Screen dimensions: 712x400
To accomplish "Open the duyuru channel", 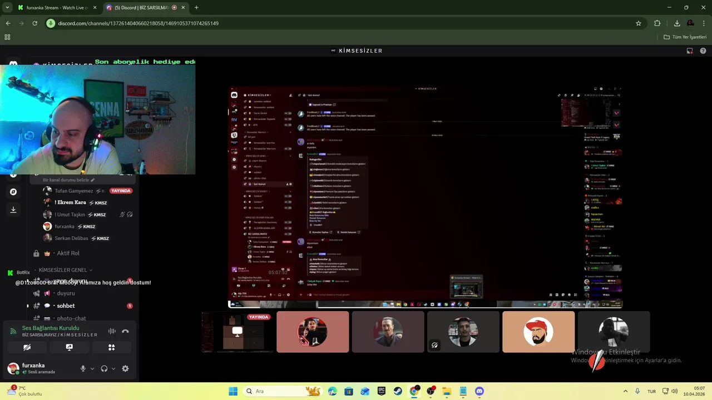I will click(66, 293).
